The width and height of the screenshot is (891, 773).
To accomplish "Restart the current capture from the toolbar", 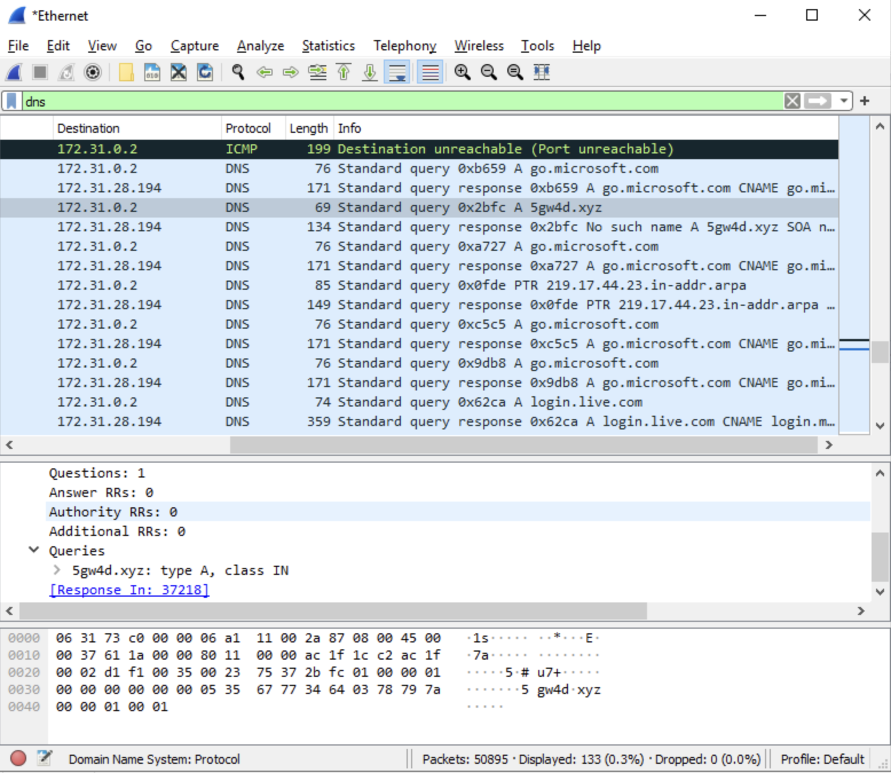I will [66, 72].
